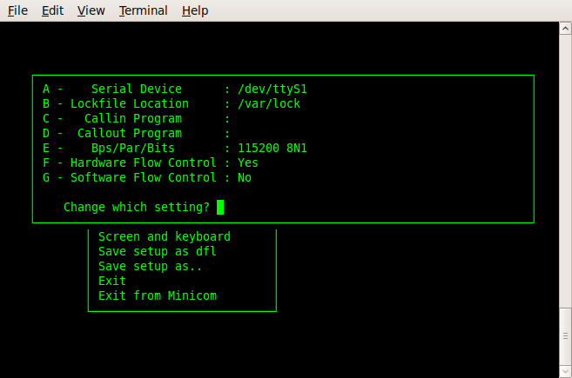This screenshot has height=378, width=572.
Task: Open the View menu
Action: point(91,10)
